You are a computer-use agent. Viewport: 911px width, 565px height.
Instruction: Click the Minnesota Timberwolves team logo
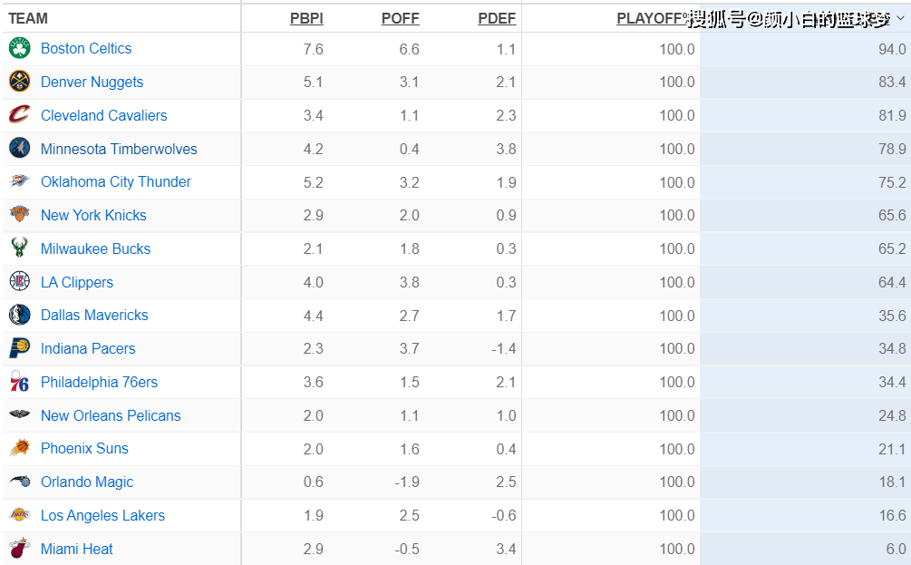coord(20,149)
